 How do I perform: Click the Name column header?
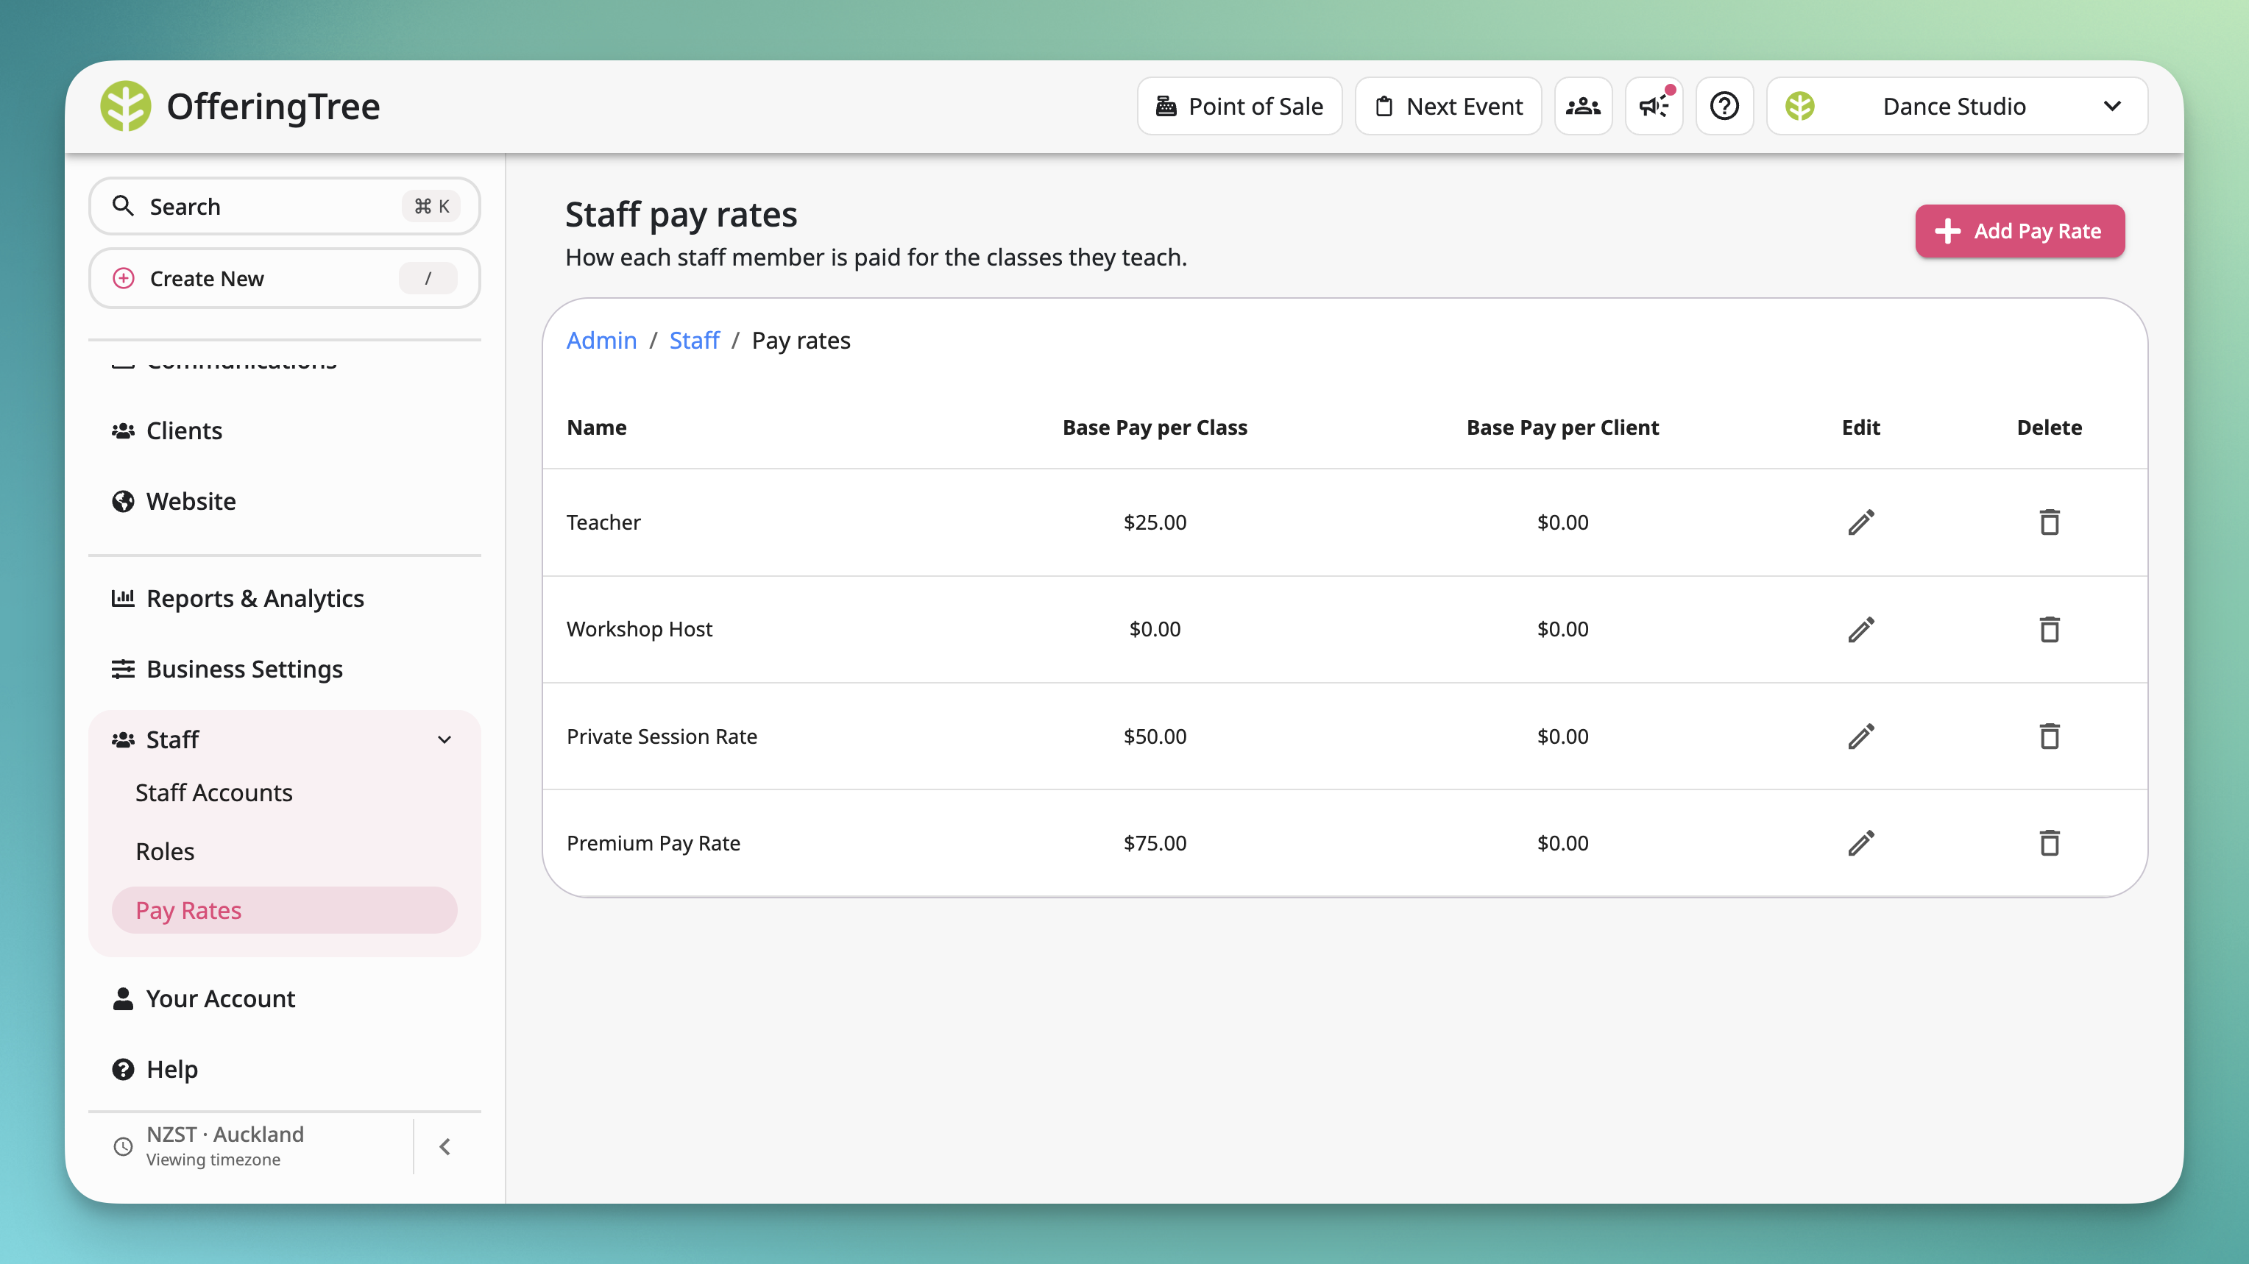(596, 427)
